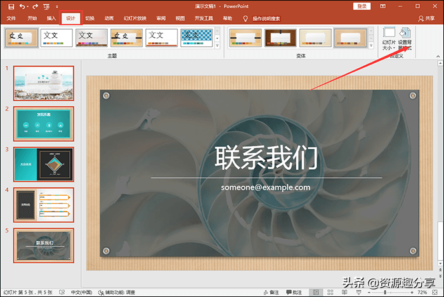Open the 幻灯片大小 slide size tool

click(x=389, y=39)
